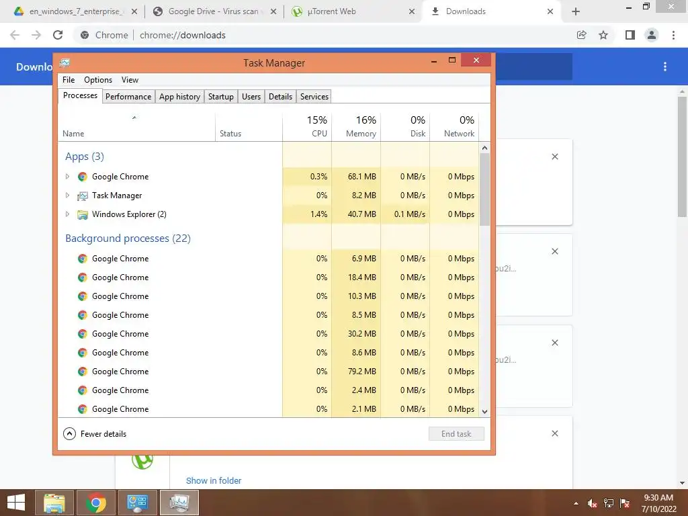The height and width of the screenshot is (516, 688).
Task: Close the en_windows_7_enterprise tab
Action: 134,12
